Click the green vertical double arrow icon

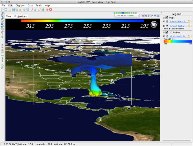2,59
